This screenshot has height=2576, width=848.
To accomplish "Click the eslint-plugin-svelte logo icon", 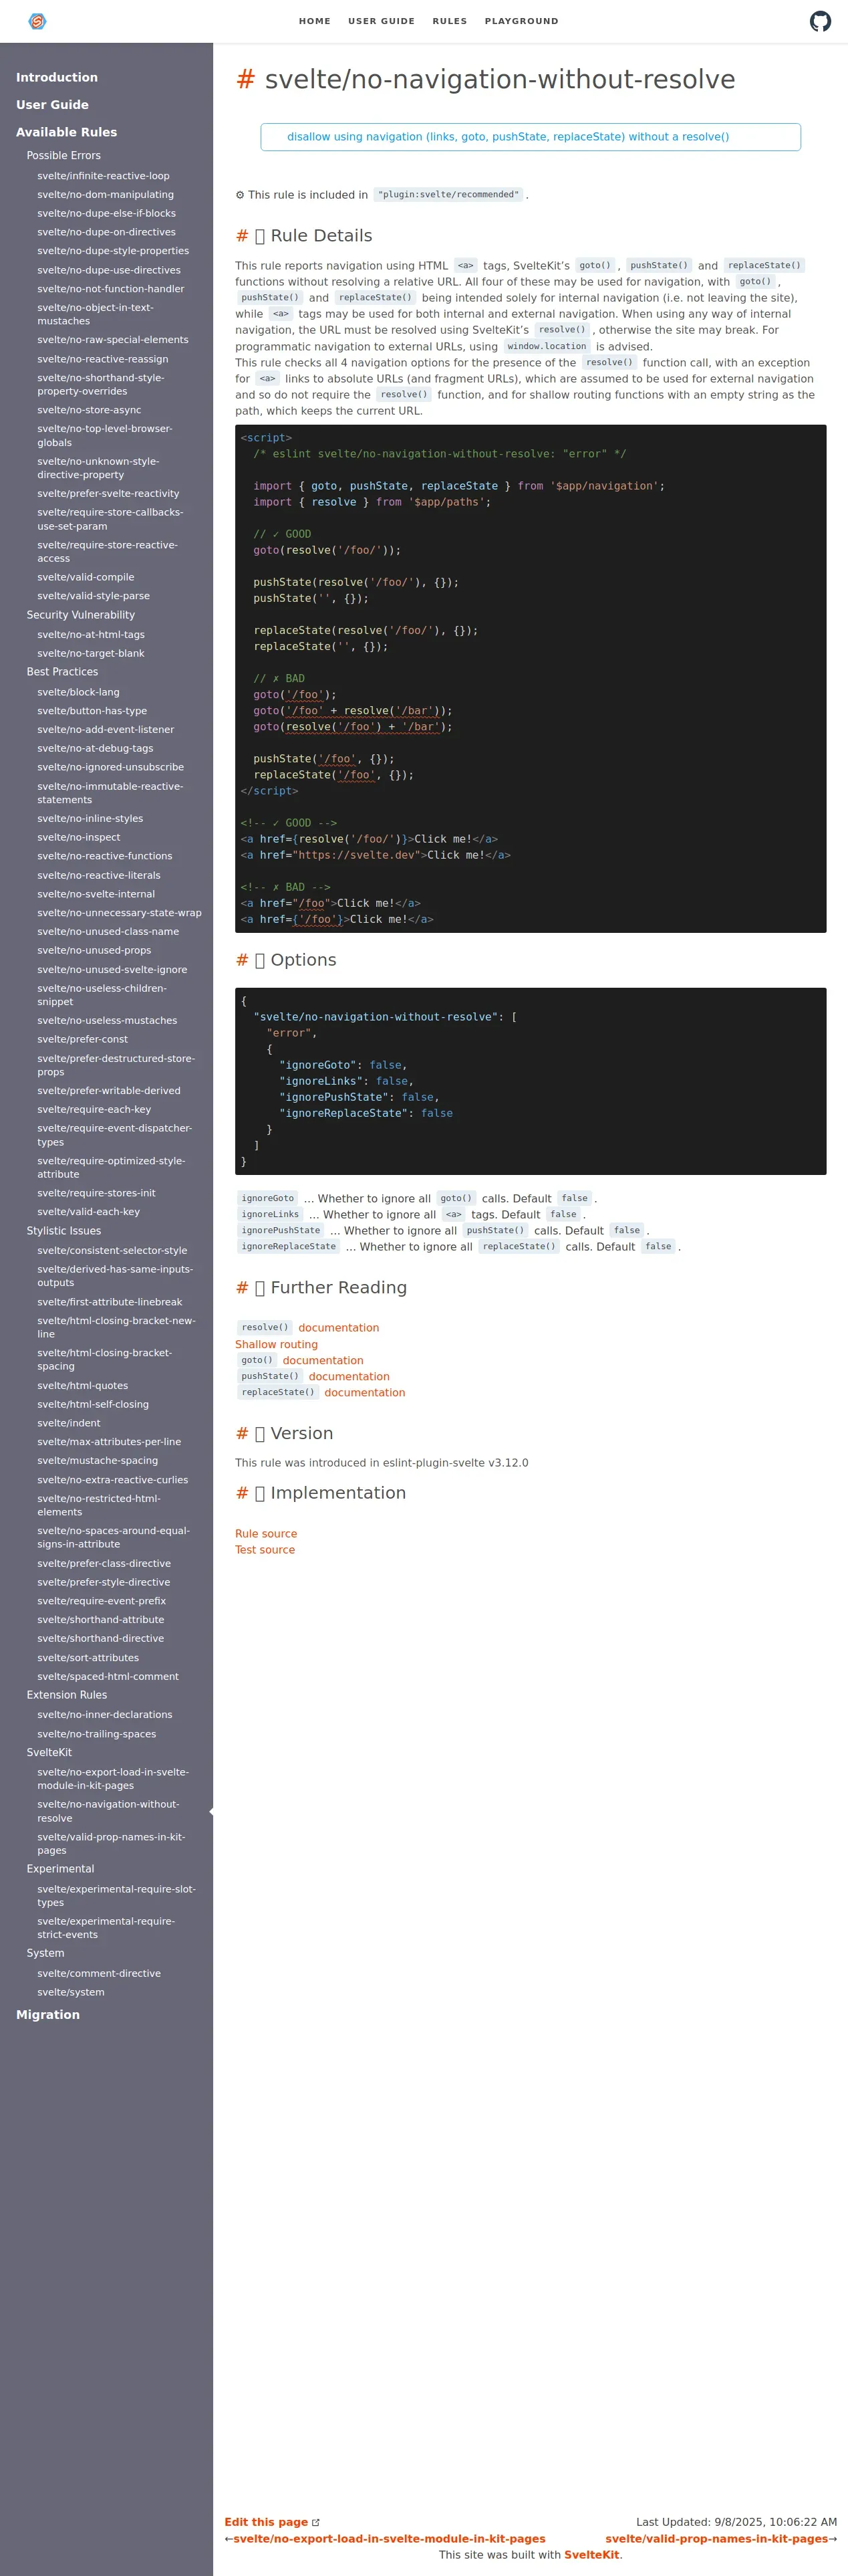I will point(37,21).
